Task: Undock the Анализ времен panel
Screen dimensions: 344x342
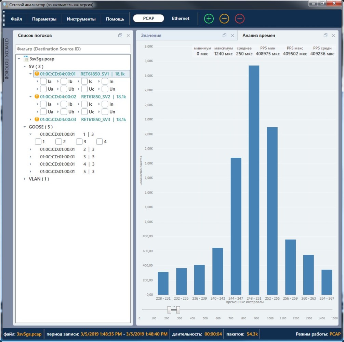Action: [326, 35]
